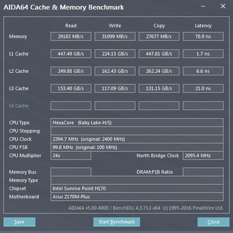Click the L3 Cache Latency 21.0 ns cell
Viewport: 233px width, 233px height.
point(203,88)
